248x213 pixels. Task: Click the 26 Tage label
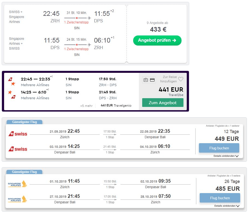[x=232, y=181]
